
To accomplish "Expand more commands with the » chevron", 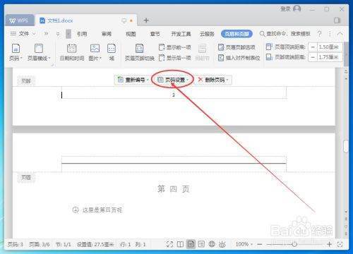I will [46, 34].
